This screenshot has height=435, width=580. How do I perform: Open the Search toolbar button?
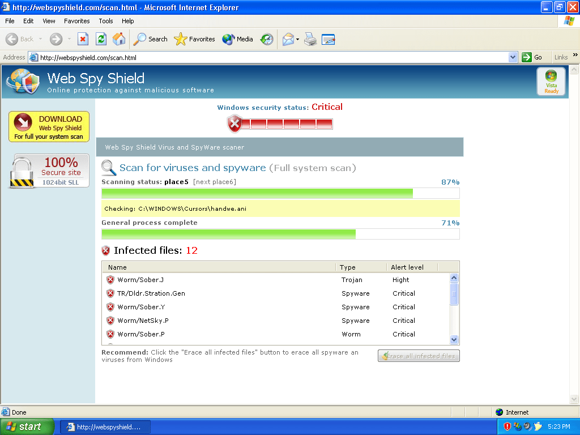coord(151,39)
